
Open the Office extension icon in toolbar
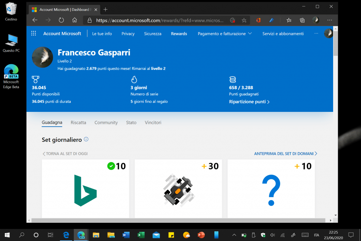coord(258,20)
